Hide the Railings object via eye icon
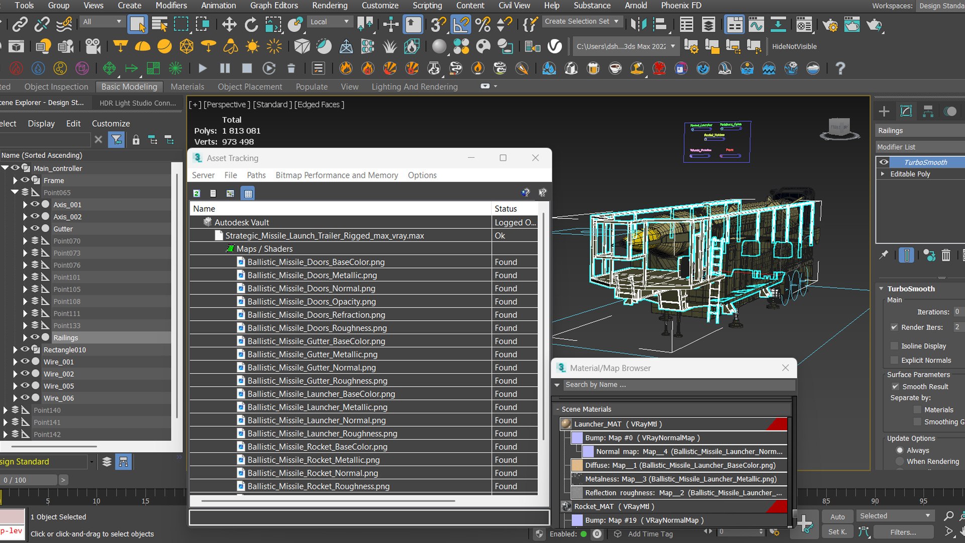 coord(35,337)
